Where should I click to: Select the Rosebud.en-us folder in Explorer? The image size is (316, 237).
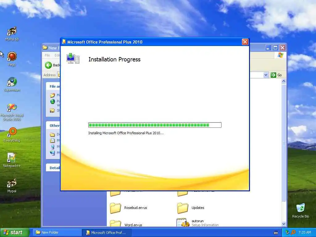(x=129, y=208)
